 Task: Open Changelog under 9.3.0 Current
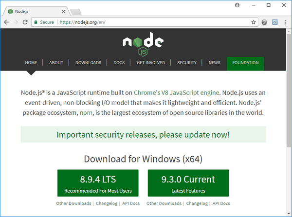[197, 203]
